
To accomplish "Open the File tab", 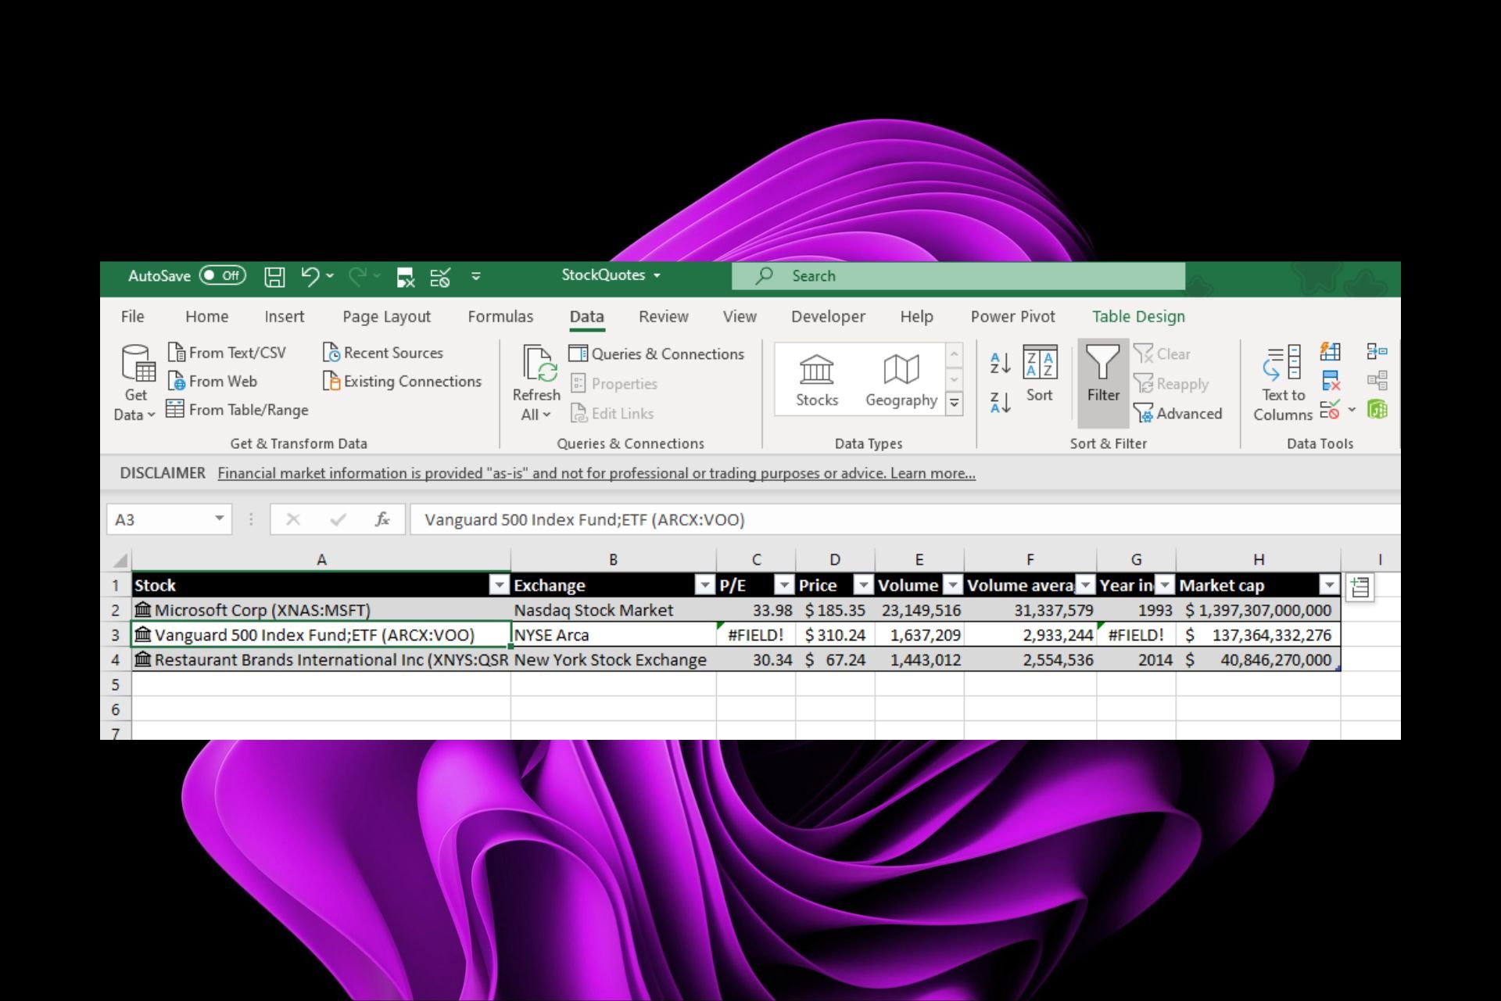I will (x=132, y=317).
